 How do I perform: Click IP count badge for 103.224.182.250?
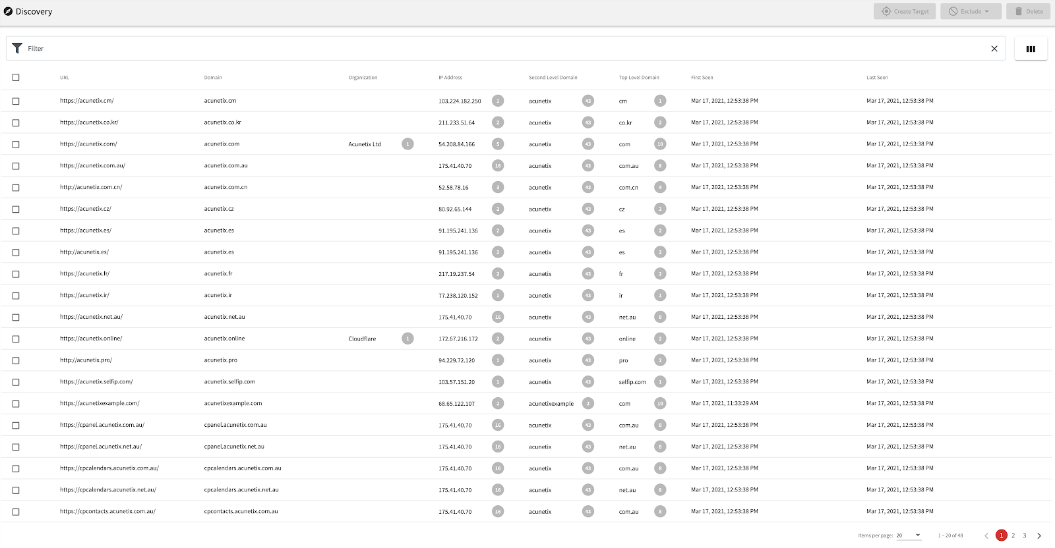(x=498, y=101)
